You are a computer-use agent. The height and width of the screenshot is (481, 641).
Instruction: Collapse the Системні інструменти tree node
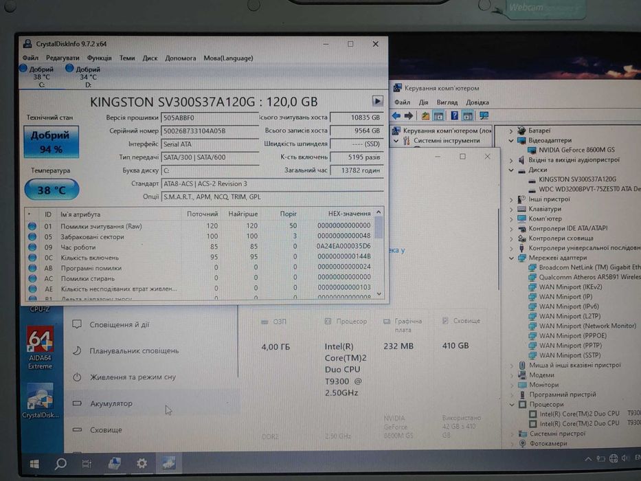coord(396,141)
